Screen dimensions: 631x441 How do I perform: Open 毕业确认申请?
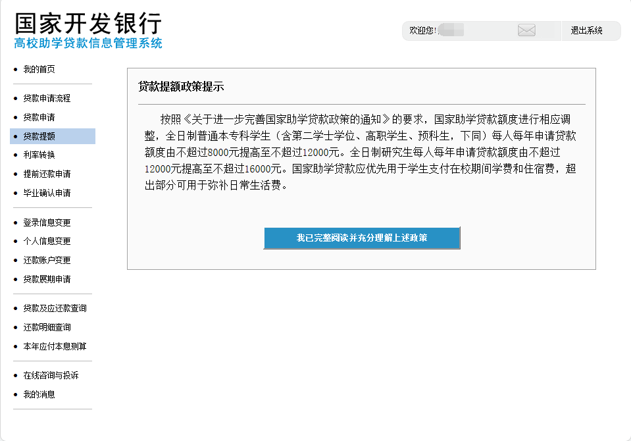(47, 193)
